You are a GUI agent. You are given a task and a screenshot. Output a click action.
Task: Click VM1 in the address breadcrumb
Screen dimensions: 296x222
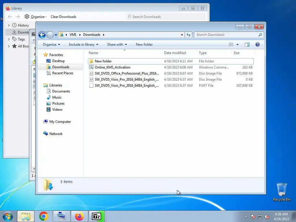73,35
